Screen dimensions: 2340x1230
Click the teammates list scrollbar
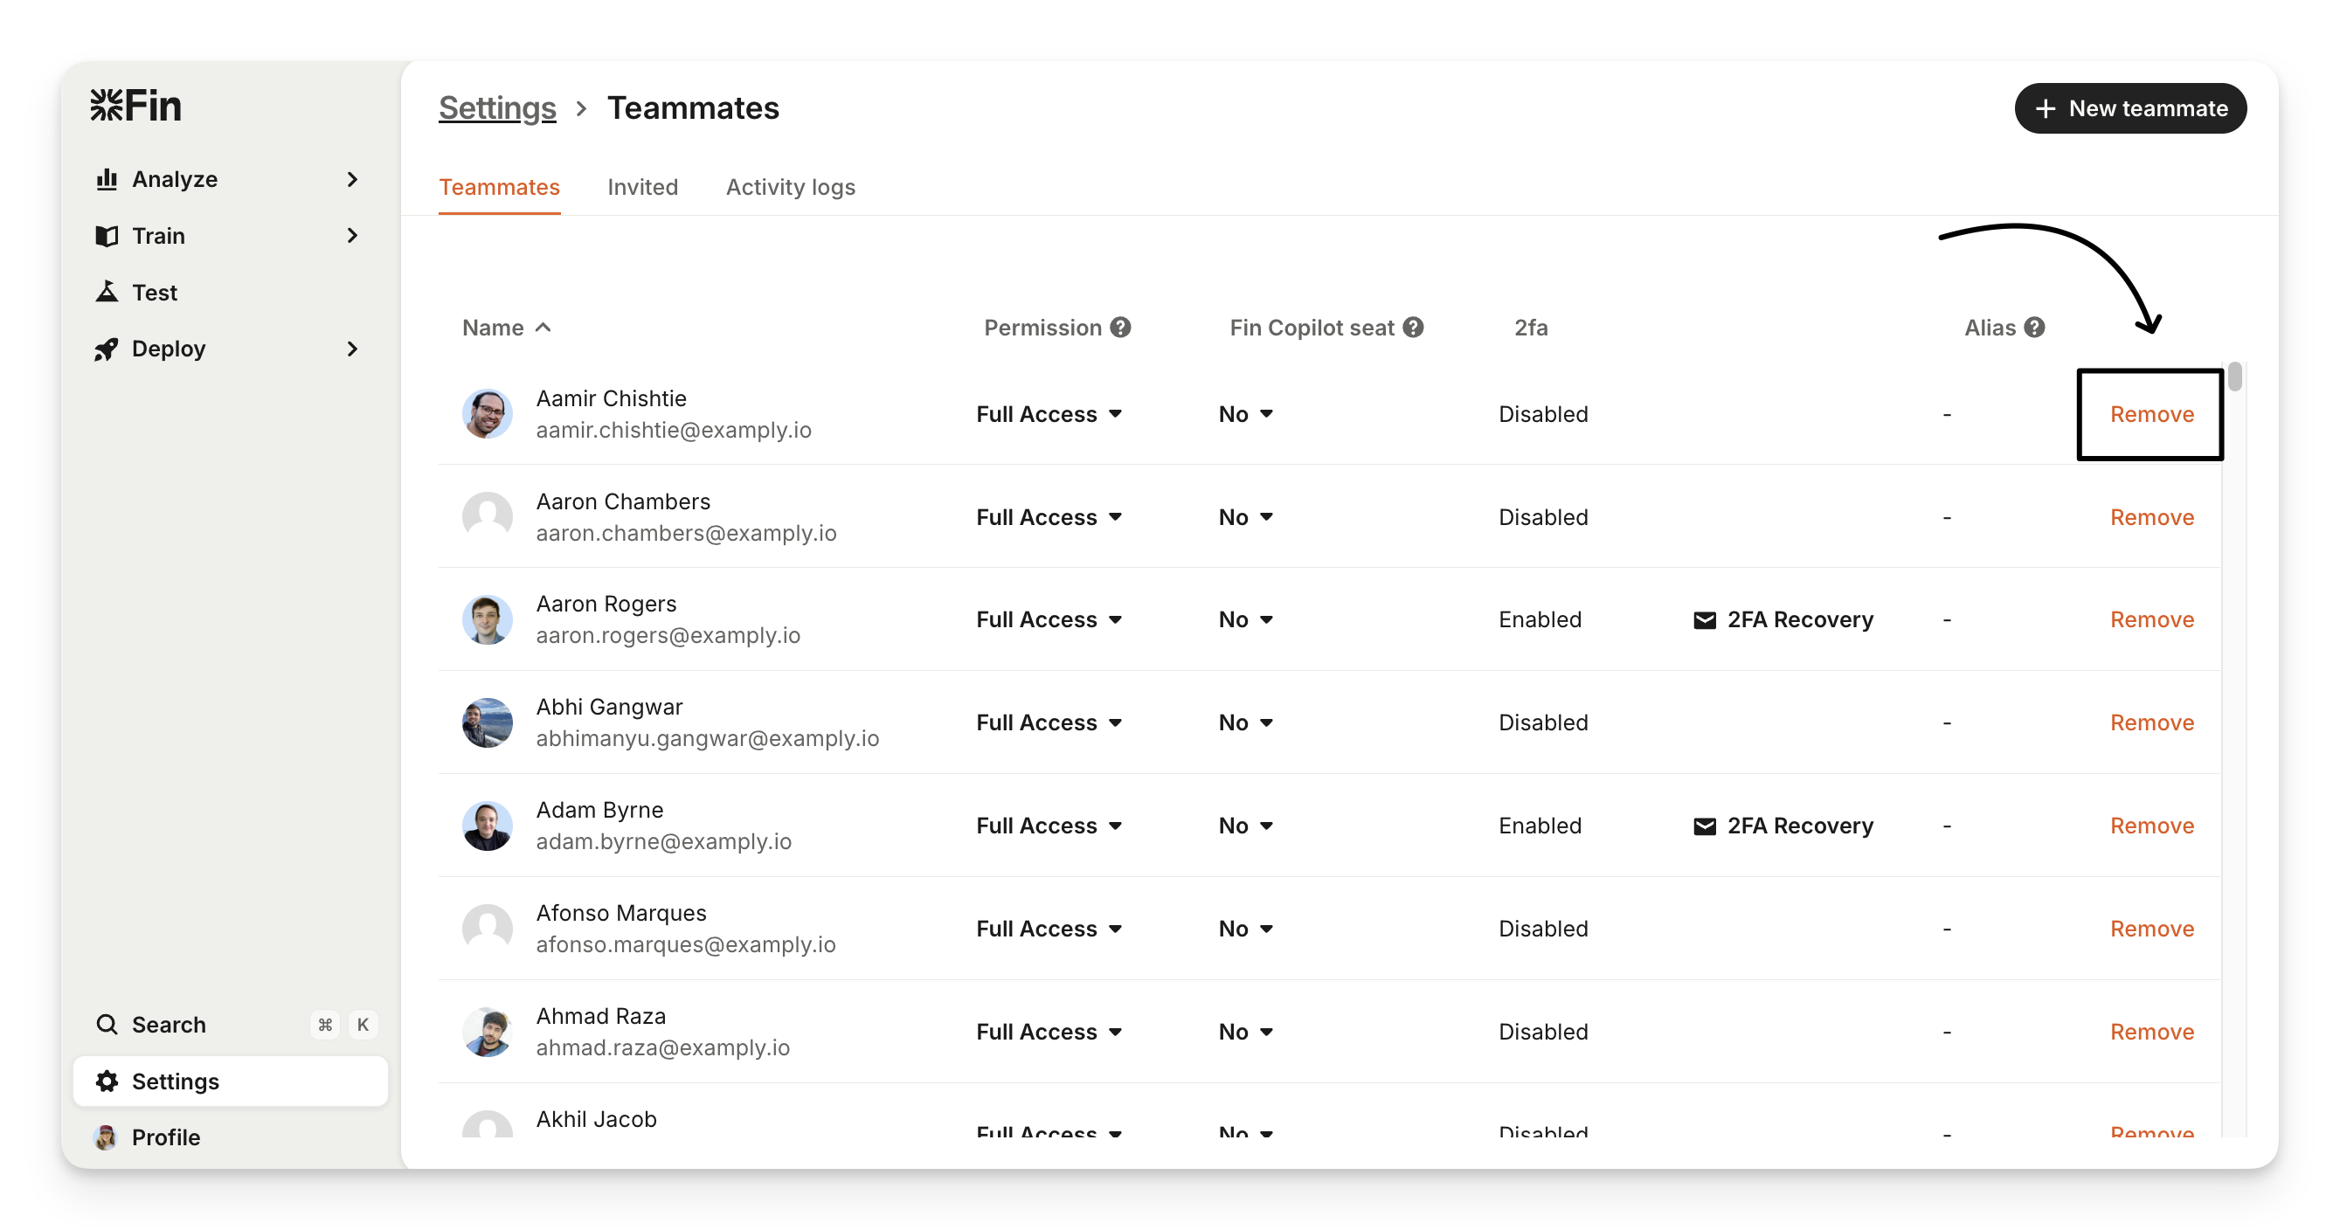pyautogui.click(x=2234, y=377)
